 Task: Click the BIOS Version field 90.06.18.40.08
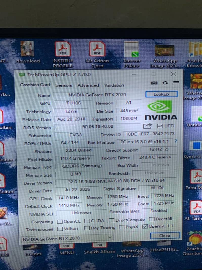point(98,126)
